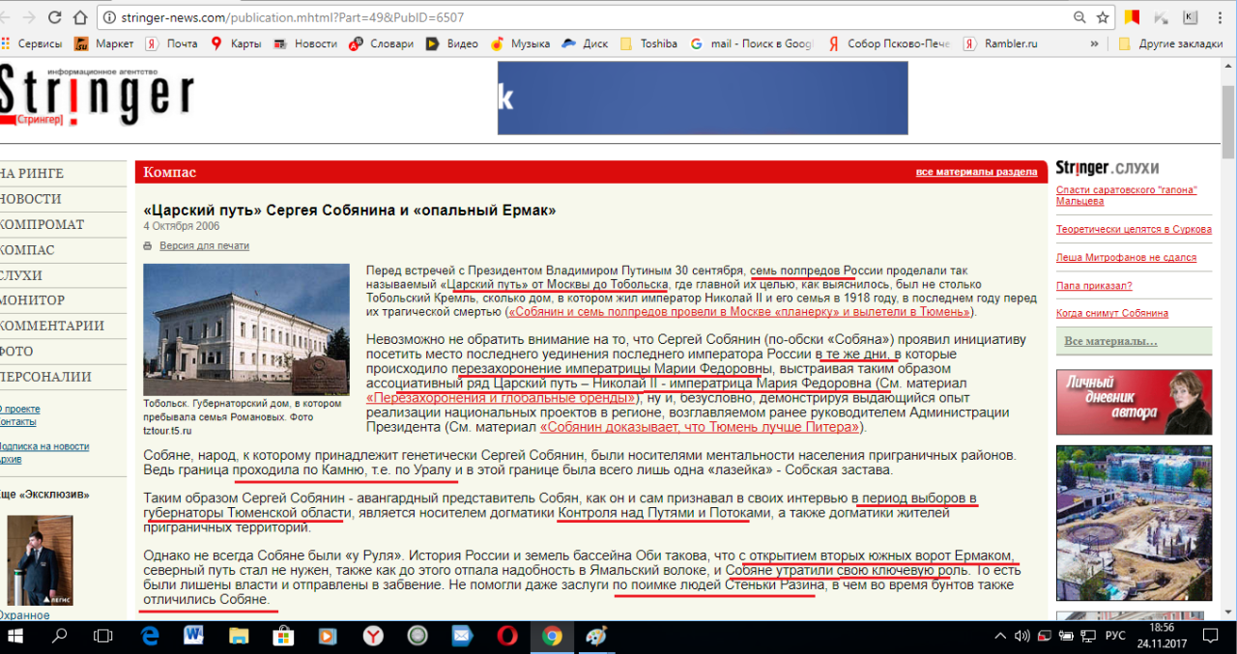The image size is (1237, 654).
Task: Open КОММЕНТАРИИ section in sidebar
Action: (x=52, y=326)
